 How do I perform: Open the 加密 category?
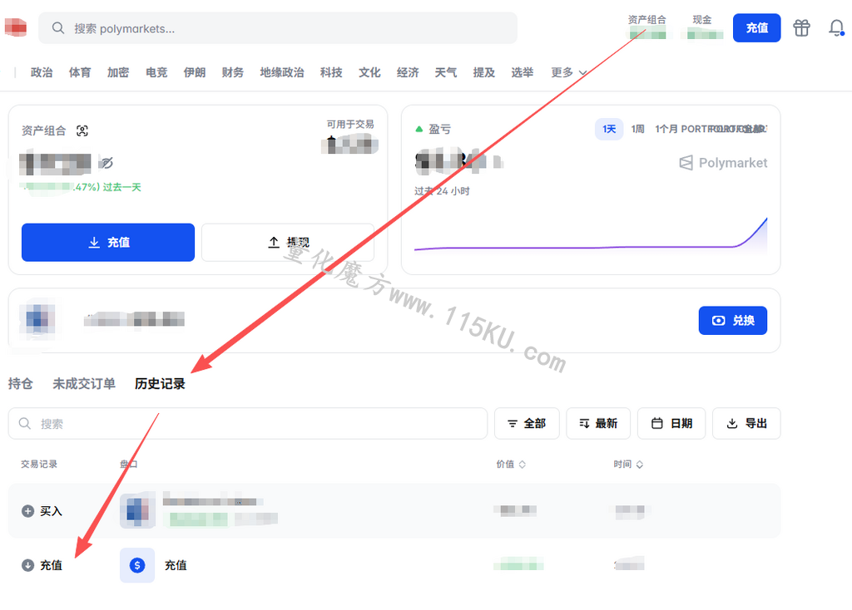(x=118, y=73)
